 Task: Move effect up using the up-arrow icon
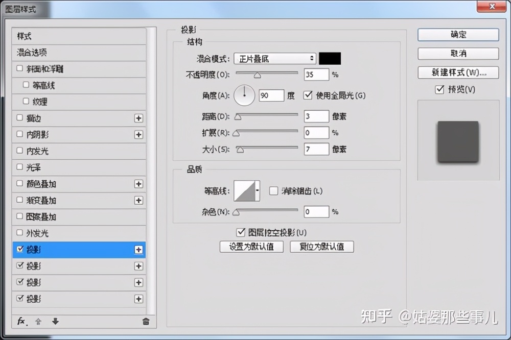[x=38, y=321]
